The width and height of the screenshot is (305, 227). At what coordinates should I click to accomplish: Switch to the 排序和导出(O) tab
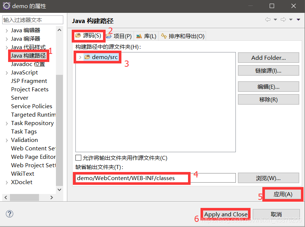[x=182, y=36]
